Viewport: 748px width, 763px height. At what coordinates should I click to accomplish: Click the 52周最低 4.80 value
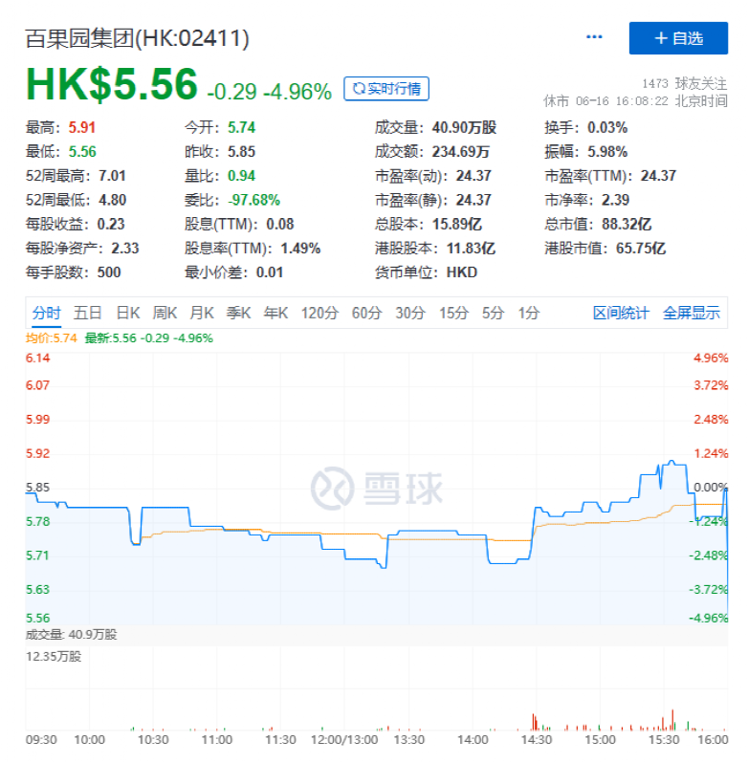click(113, 200)
